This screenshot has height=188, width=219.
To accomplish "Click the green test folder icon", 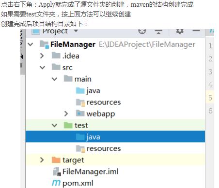I will click(x=68, y=125).
